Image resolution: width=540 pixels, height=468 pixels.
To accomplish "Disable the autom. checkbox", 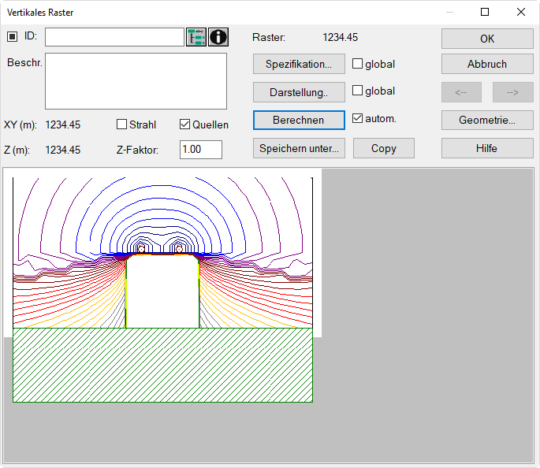I will (x=357, y=118).
